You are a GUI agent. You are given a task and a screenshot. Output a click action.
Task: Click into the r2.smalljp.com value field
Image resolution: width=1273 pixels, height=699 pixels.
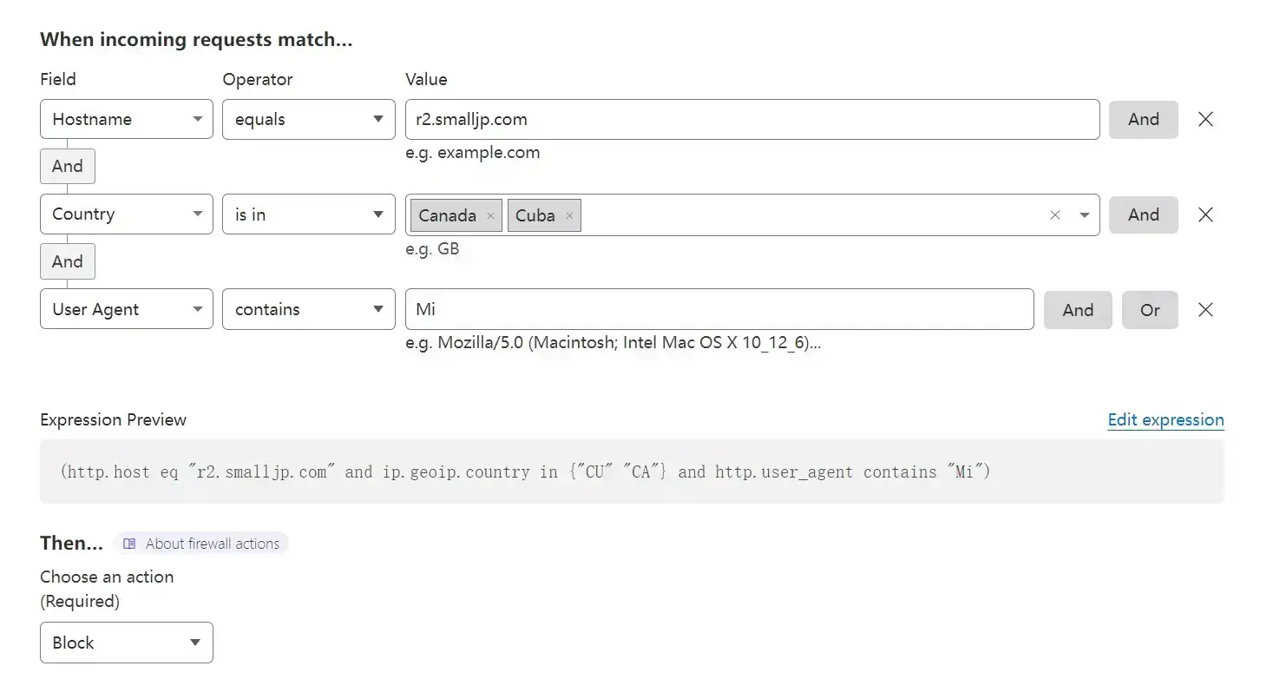[752, 120]
